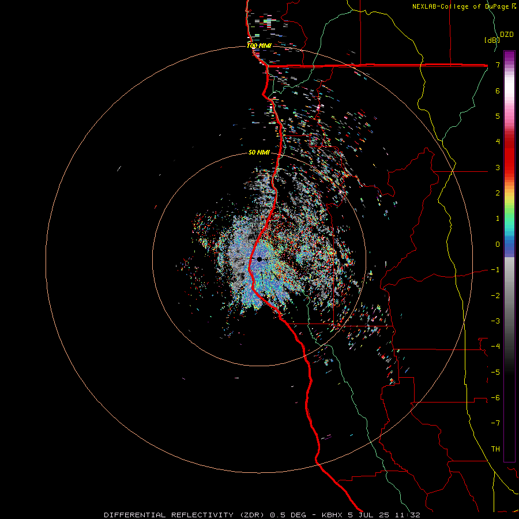Image resolution: width=519 pixels, height=519 pixels.
Task: Click the 6 dB legend value
Action: click(498, 91)
